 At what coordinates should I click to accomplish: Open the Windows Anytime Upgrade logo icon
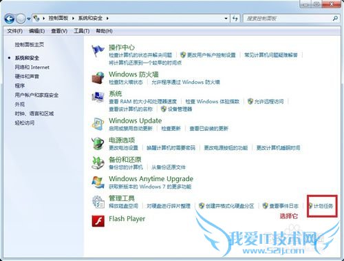[98, 182]
